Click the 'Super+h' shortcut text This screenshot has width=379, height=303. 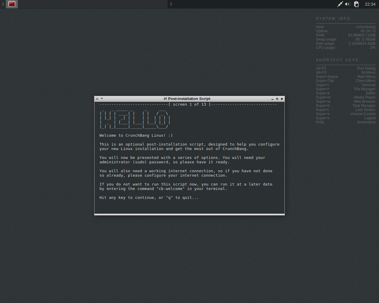coord(323,106)
